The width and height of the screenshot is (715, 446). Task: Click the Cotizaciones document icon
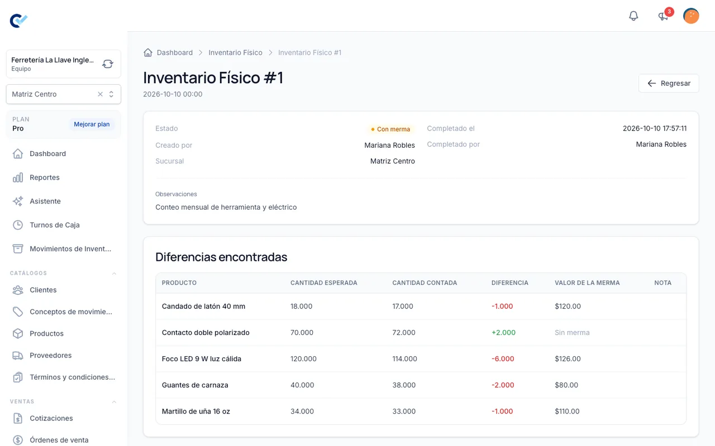(x=18, y=418)
